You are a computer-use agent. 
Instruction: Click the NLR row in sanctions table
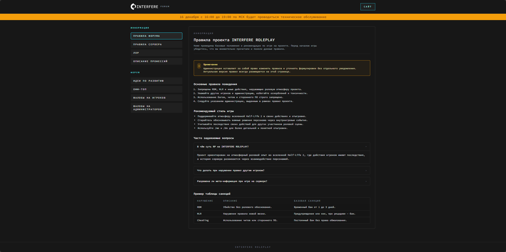click(x=282, y=214)
